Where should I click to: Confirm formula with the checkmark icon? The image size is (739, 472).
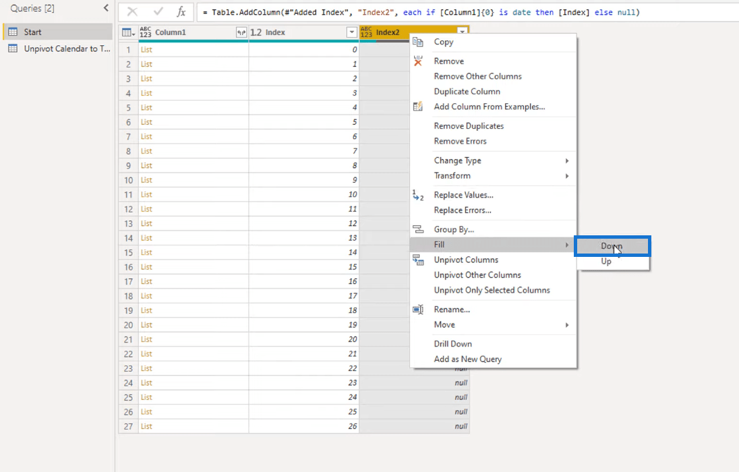[158, 12]
